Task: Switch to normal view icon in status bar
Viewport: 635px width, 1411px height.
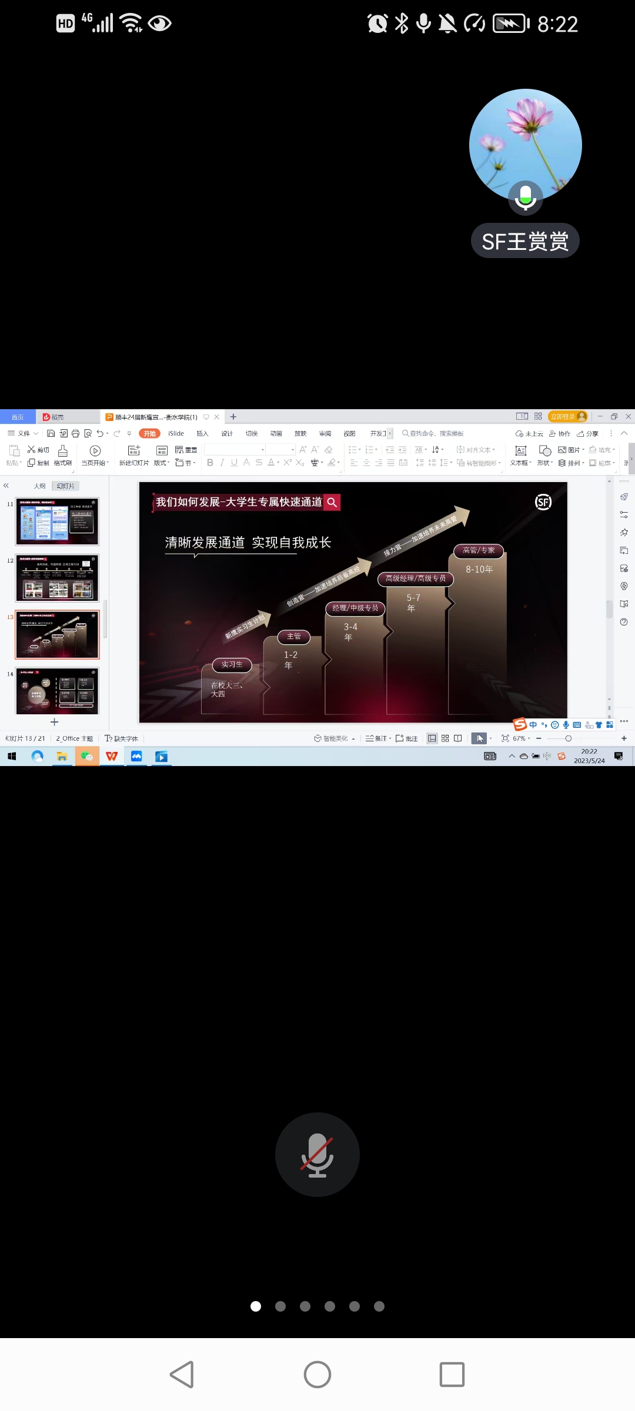Action: [x=432, y=738]
